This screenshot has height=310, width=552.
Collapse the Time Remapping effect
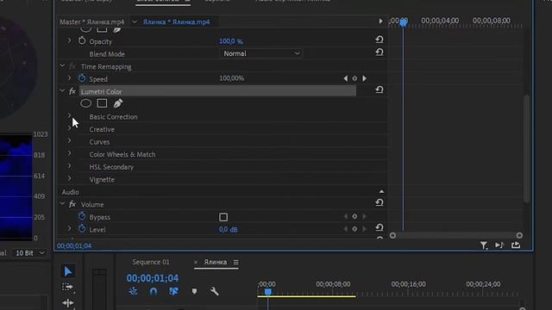62,66
